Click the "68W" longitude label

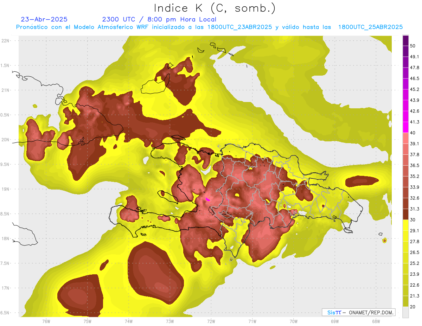pyautogui.click(x=376, y=321)
